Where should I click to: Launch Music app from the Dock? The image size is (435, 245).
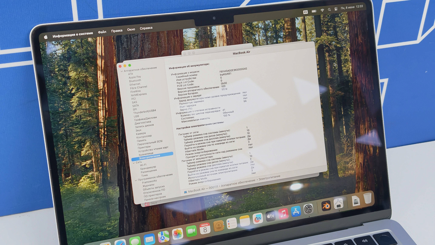[283, 214]
